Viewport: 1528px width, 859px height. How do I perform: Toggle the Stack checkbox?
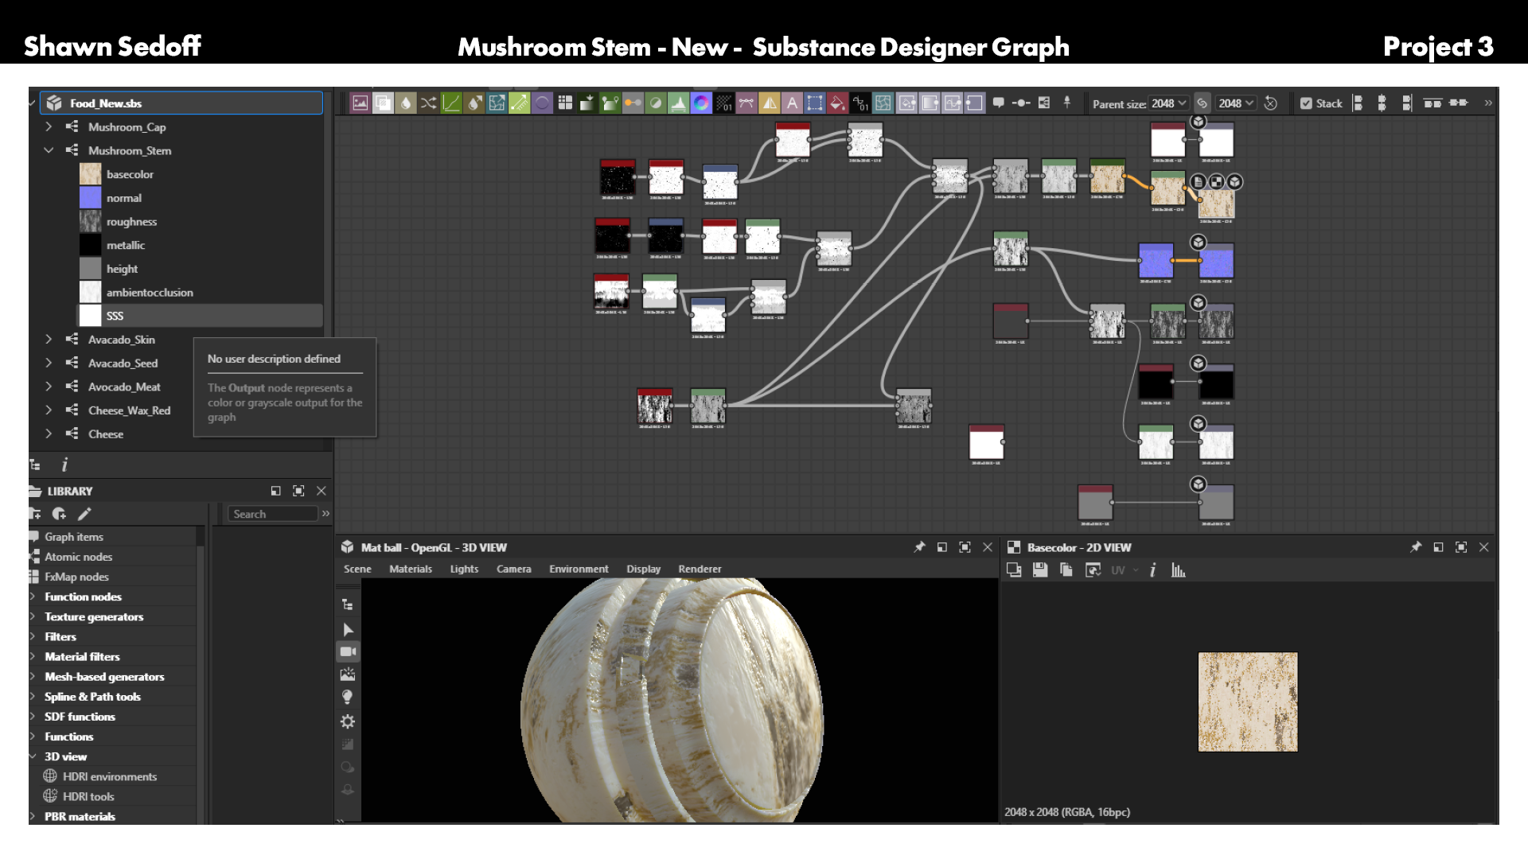(x=1306, y=103)
